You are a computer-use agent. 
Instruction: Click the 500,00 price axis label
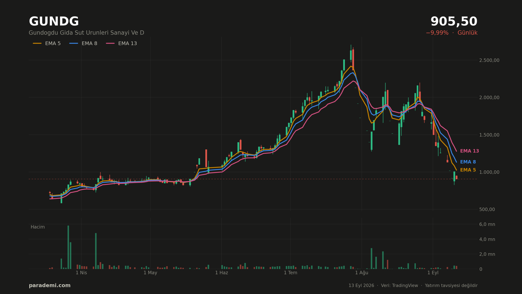point(487,209)
